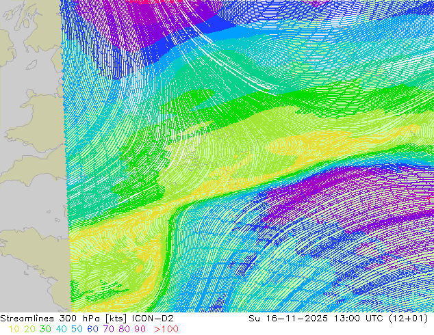Image resolution: width=434 pixels, height=335 pixels.
Task: Click the 'Streamlines 300 hPa [kts]' title
Action: 64,319
